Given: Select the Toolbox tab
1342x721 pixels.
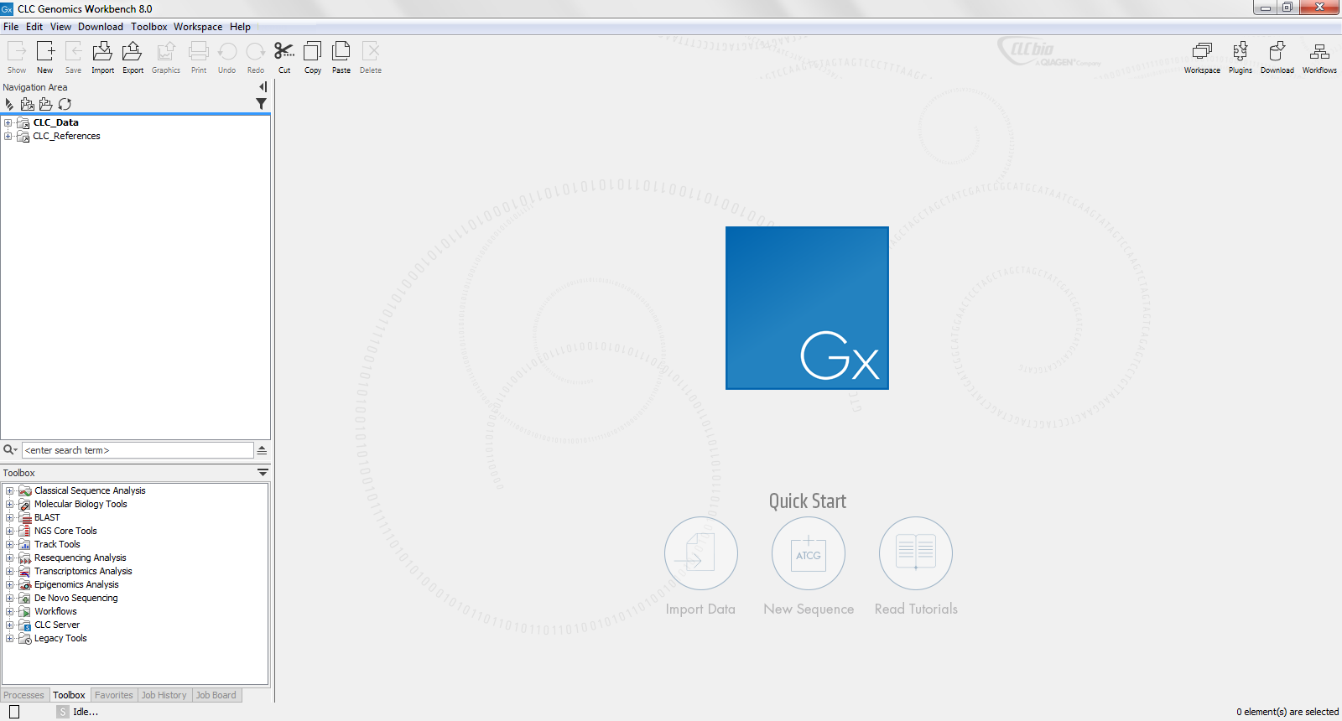Looking at the screenshot, I should 69,695.
